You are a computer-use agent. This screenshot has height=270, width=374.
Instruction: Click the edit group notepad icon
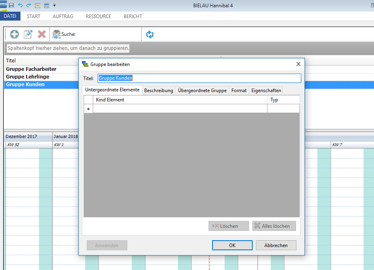[x=28, y=35]
